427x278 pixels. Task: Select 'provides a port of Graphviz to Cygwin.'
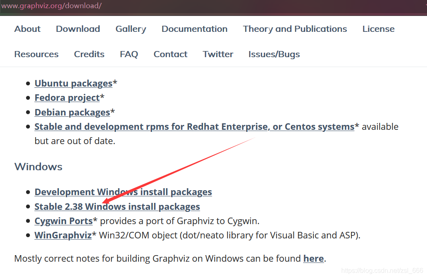coord(180,221)
